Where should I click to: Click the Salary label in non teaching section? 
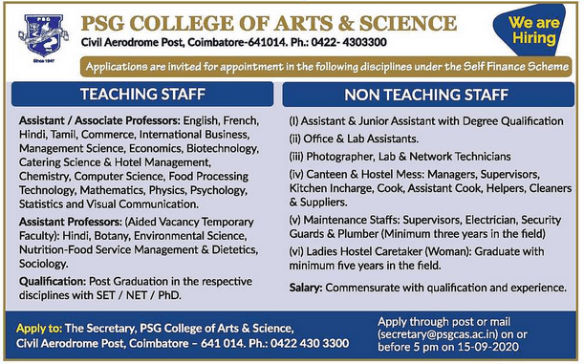tap(306, 288)
